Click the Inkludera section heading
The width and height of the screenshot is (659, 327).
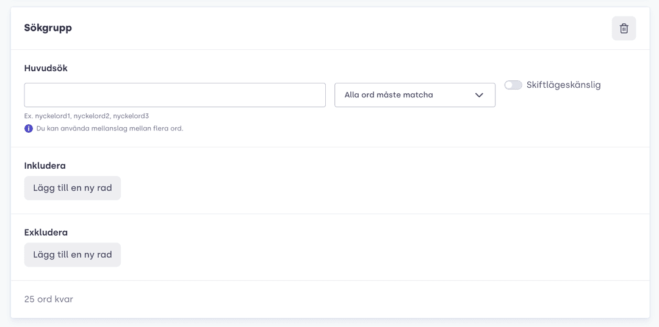[45, 166]
